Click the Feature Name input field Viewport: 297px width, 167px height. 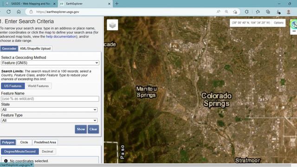(x=50, y=99)
